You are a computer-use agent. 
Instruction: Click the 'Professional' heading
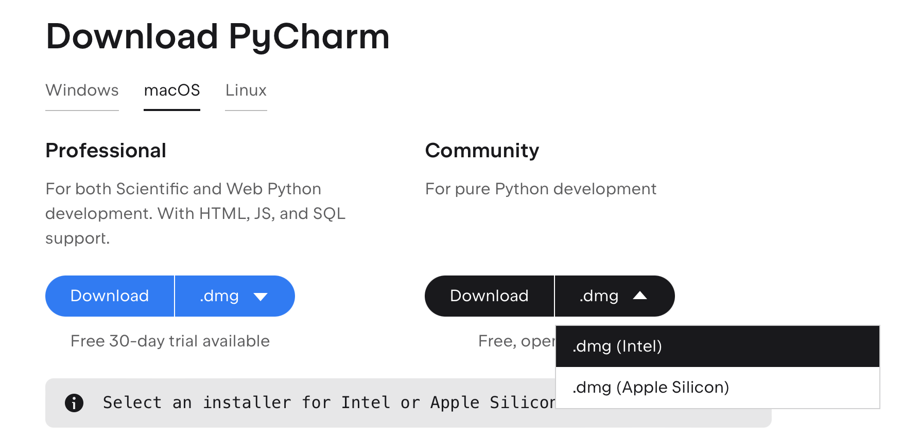(x=106, y=151)
